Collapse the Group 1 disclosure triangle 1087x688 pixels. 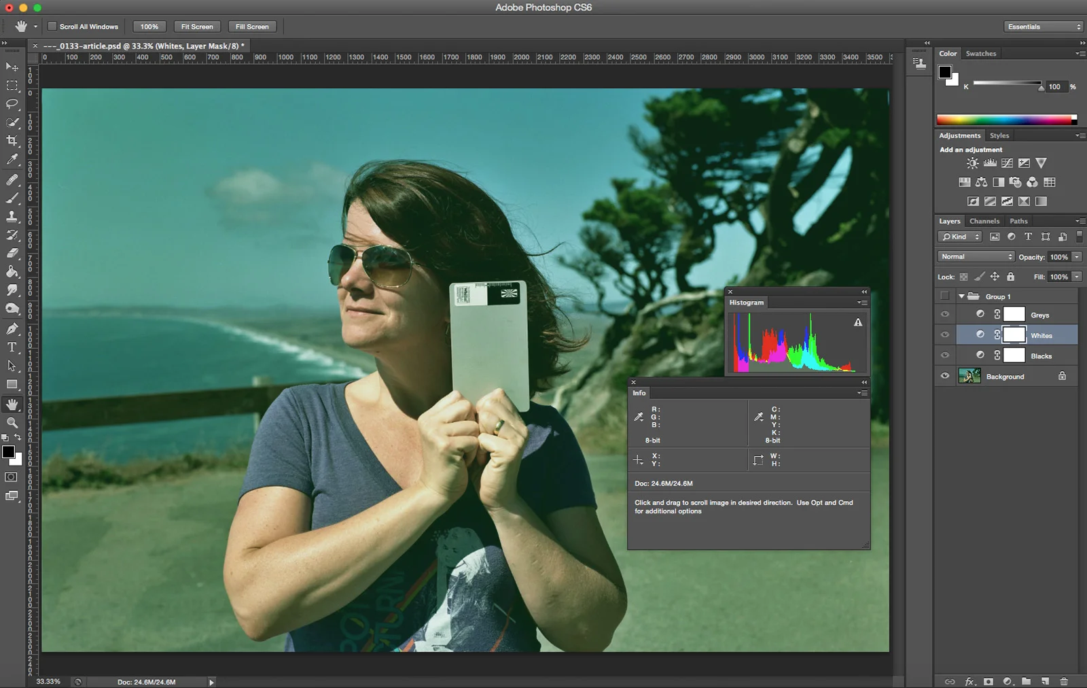pos(961,296)
